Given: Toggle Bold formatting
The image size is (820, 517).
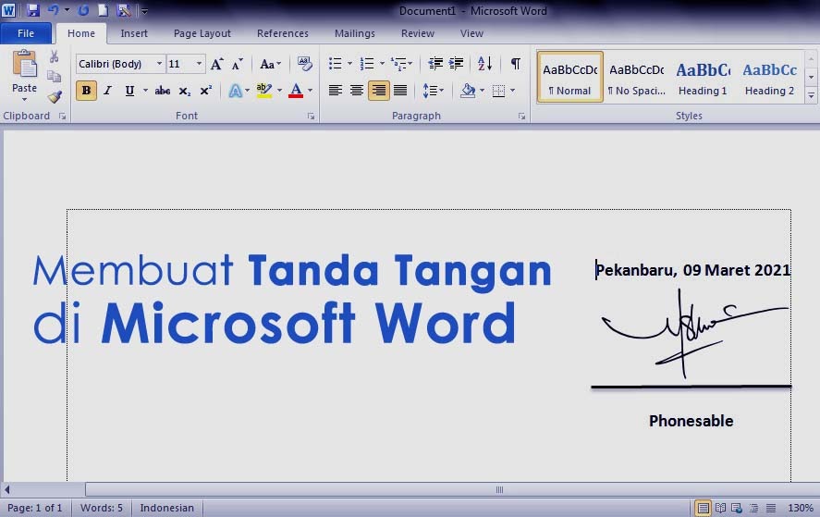Looking at the screenshot, I should point(86,91).
